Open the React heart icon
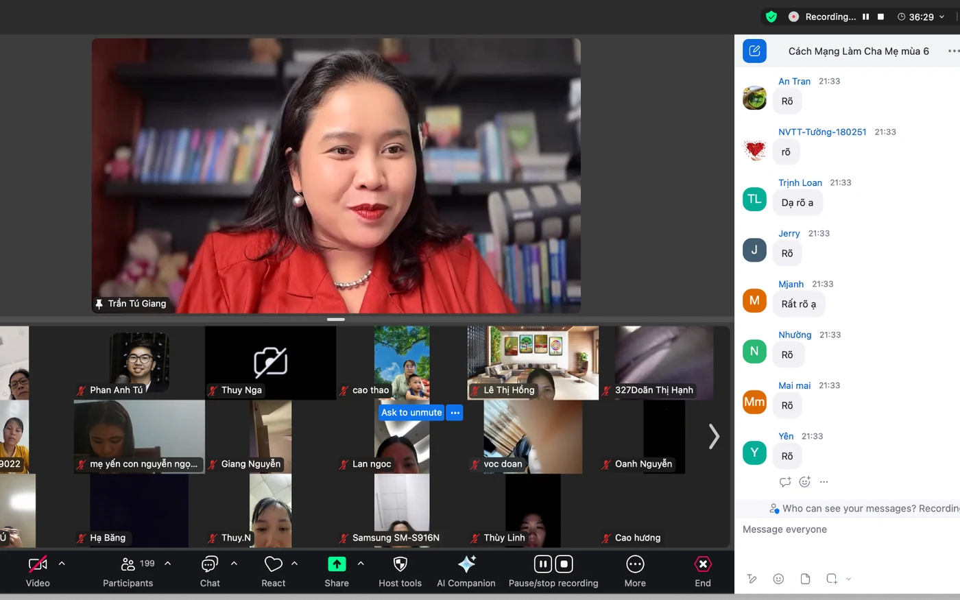960x600 pixels. pyautogui.click(x=274, y=564)
